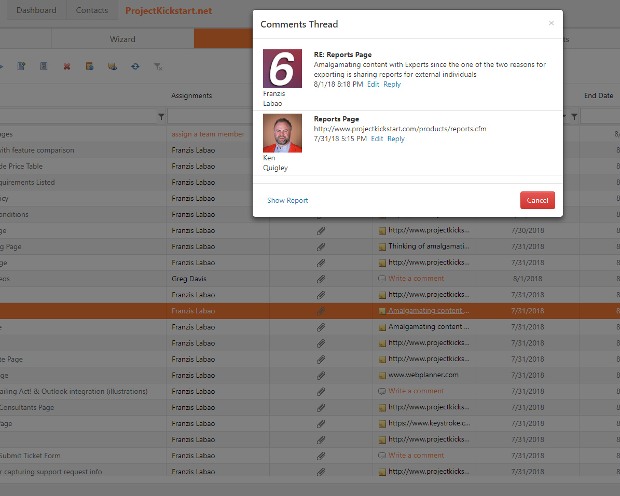Viewport: 620px width, 496px height.
Task: Click the add new task toolbar icon
Action: point(21,66)
